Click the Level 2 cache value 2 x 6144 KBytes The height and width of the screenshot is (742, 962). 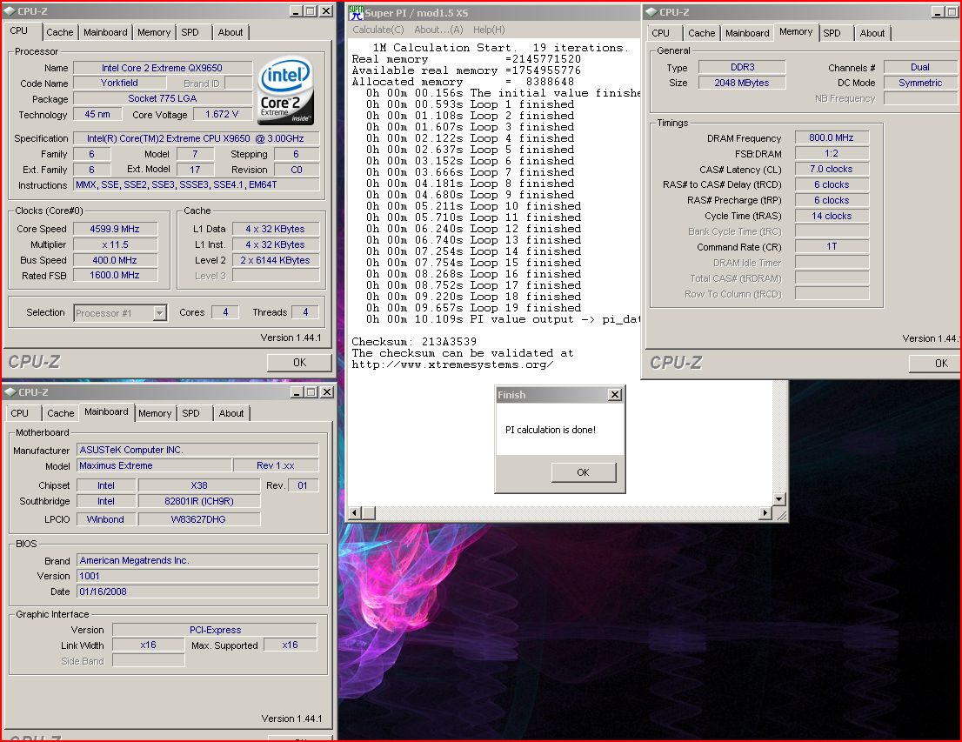click(276, 260)
